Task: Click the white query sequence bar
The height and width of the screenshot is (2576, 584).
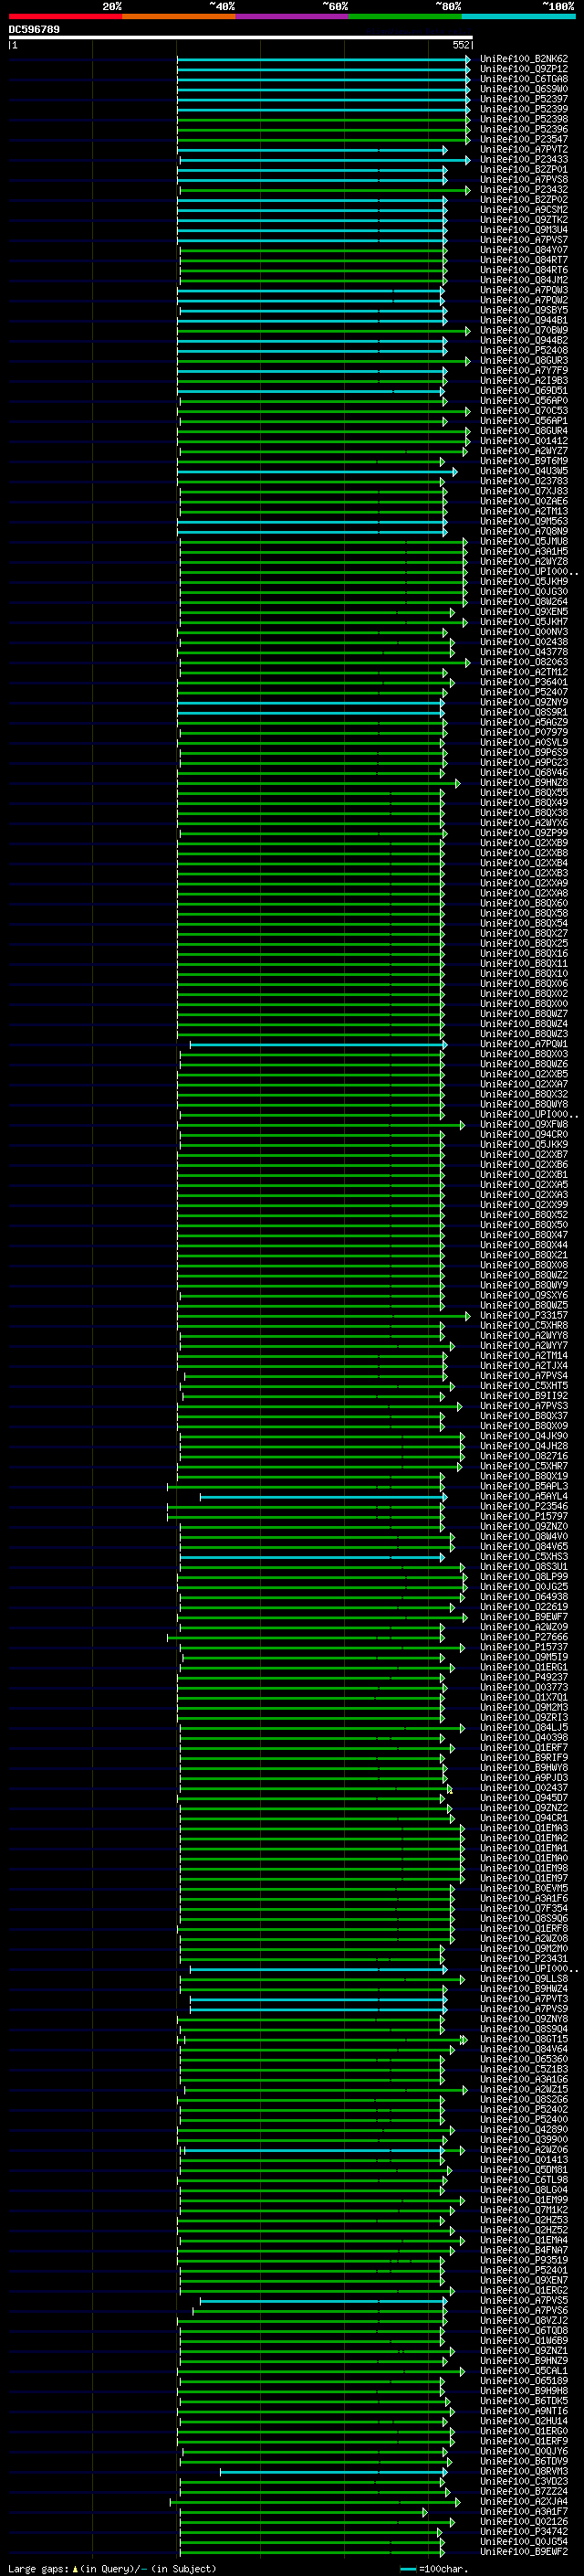Action: click(241, 37)
